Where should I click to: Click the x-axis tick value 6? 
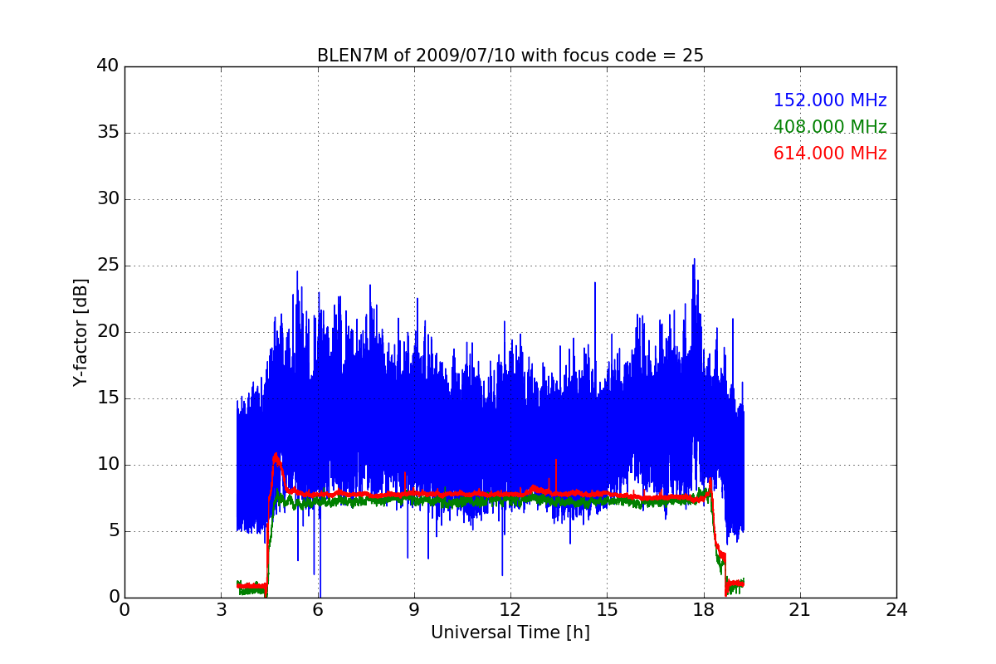318,610
